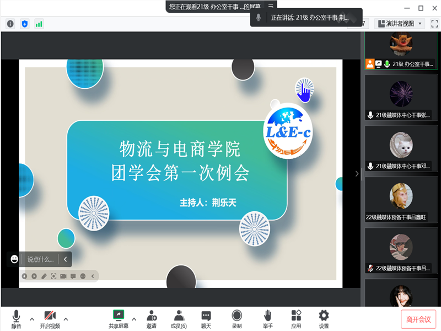Screen dimensions: 441x331
Task: Expand video options arrow beside 开启视频
Action: 66,318
